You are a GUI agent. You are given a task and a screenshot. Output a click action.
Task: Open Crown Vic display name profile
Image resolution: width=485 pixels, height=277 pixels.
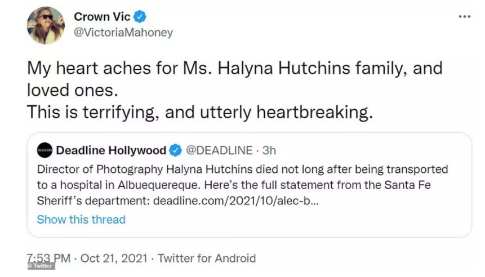click(102, 17)
